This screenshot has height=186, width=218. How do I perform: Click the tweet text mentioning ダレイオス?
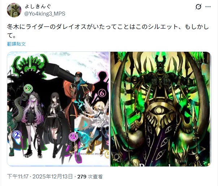tap(108, 31)
